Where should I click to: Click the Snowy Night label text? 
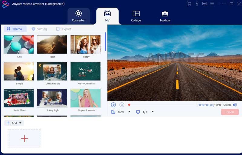coord(53,110)
